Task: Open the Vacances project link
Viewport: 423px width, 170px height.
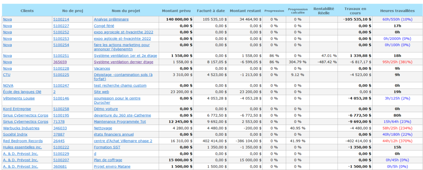Action: pyautogui.click(x=102, y=68)
